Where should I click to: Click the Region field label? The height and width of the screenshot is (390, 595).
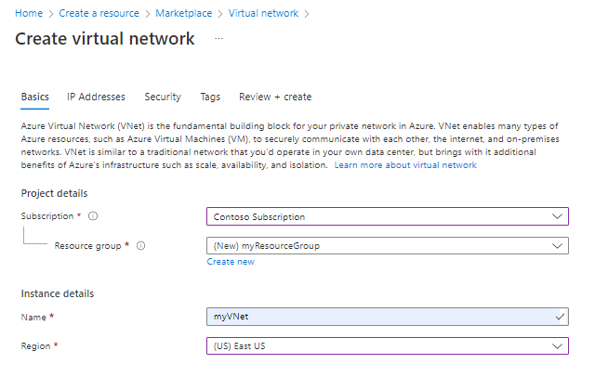(x=35, y=346)
